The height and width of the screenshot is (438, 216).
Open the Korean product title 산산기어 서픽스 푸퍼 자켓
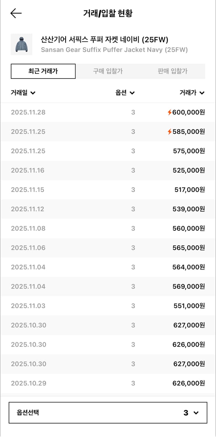[105, 40]
